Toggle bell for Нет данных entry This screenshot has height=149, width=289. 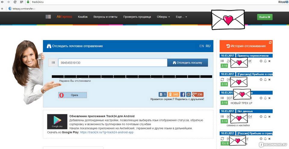[x=265, y=116]
